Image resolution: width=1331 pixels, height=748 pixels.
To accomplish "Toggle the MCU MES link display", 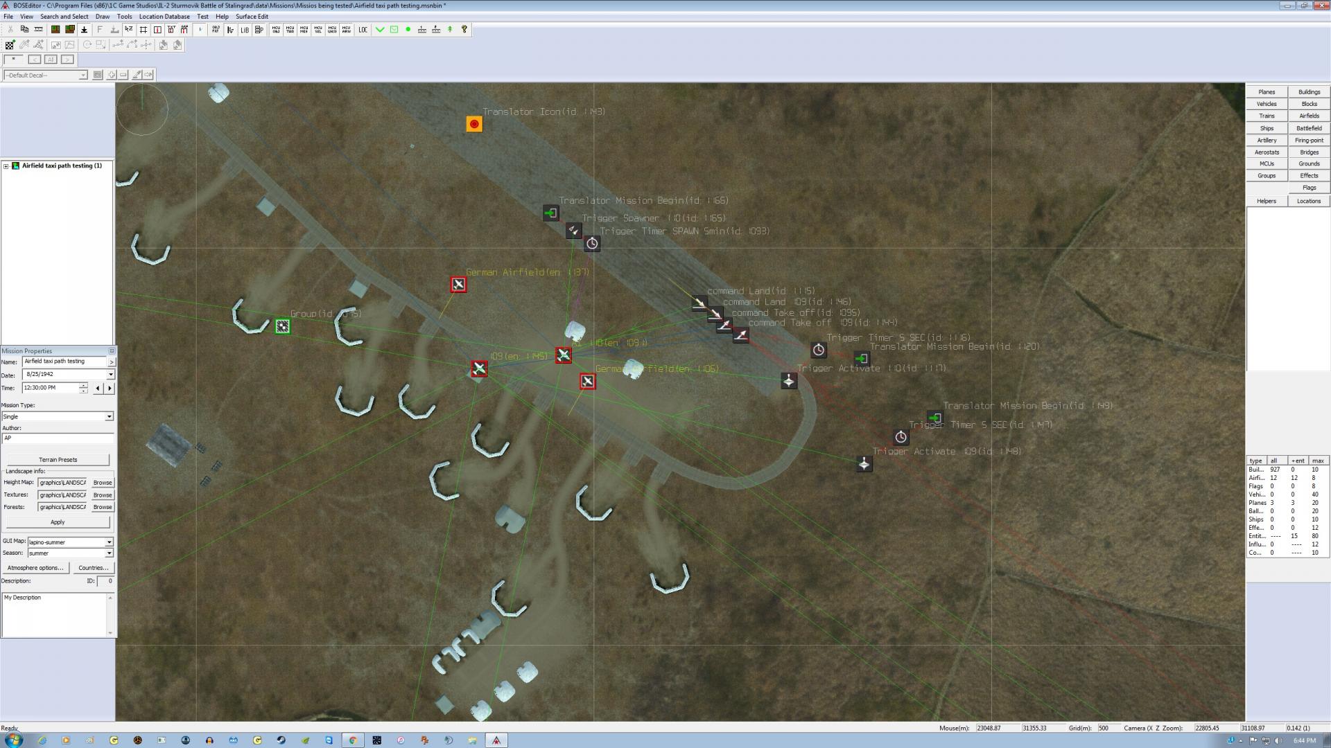I will 304,30.
